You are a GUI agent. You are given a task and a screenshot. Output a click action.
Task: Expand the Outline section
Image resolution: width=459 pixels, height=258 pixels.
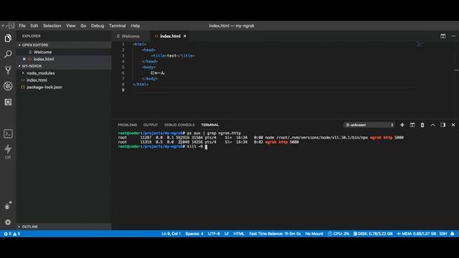64,226
